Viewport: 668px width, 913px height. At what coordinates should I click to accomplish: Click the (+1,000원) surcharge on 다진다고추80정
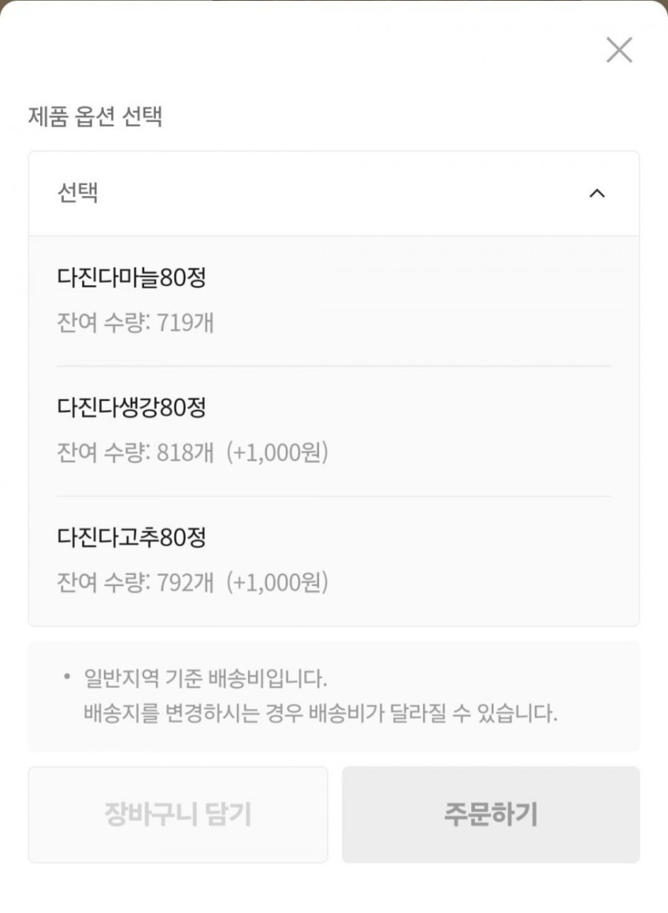point(278,582)
